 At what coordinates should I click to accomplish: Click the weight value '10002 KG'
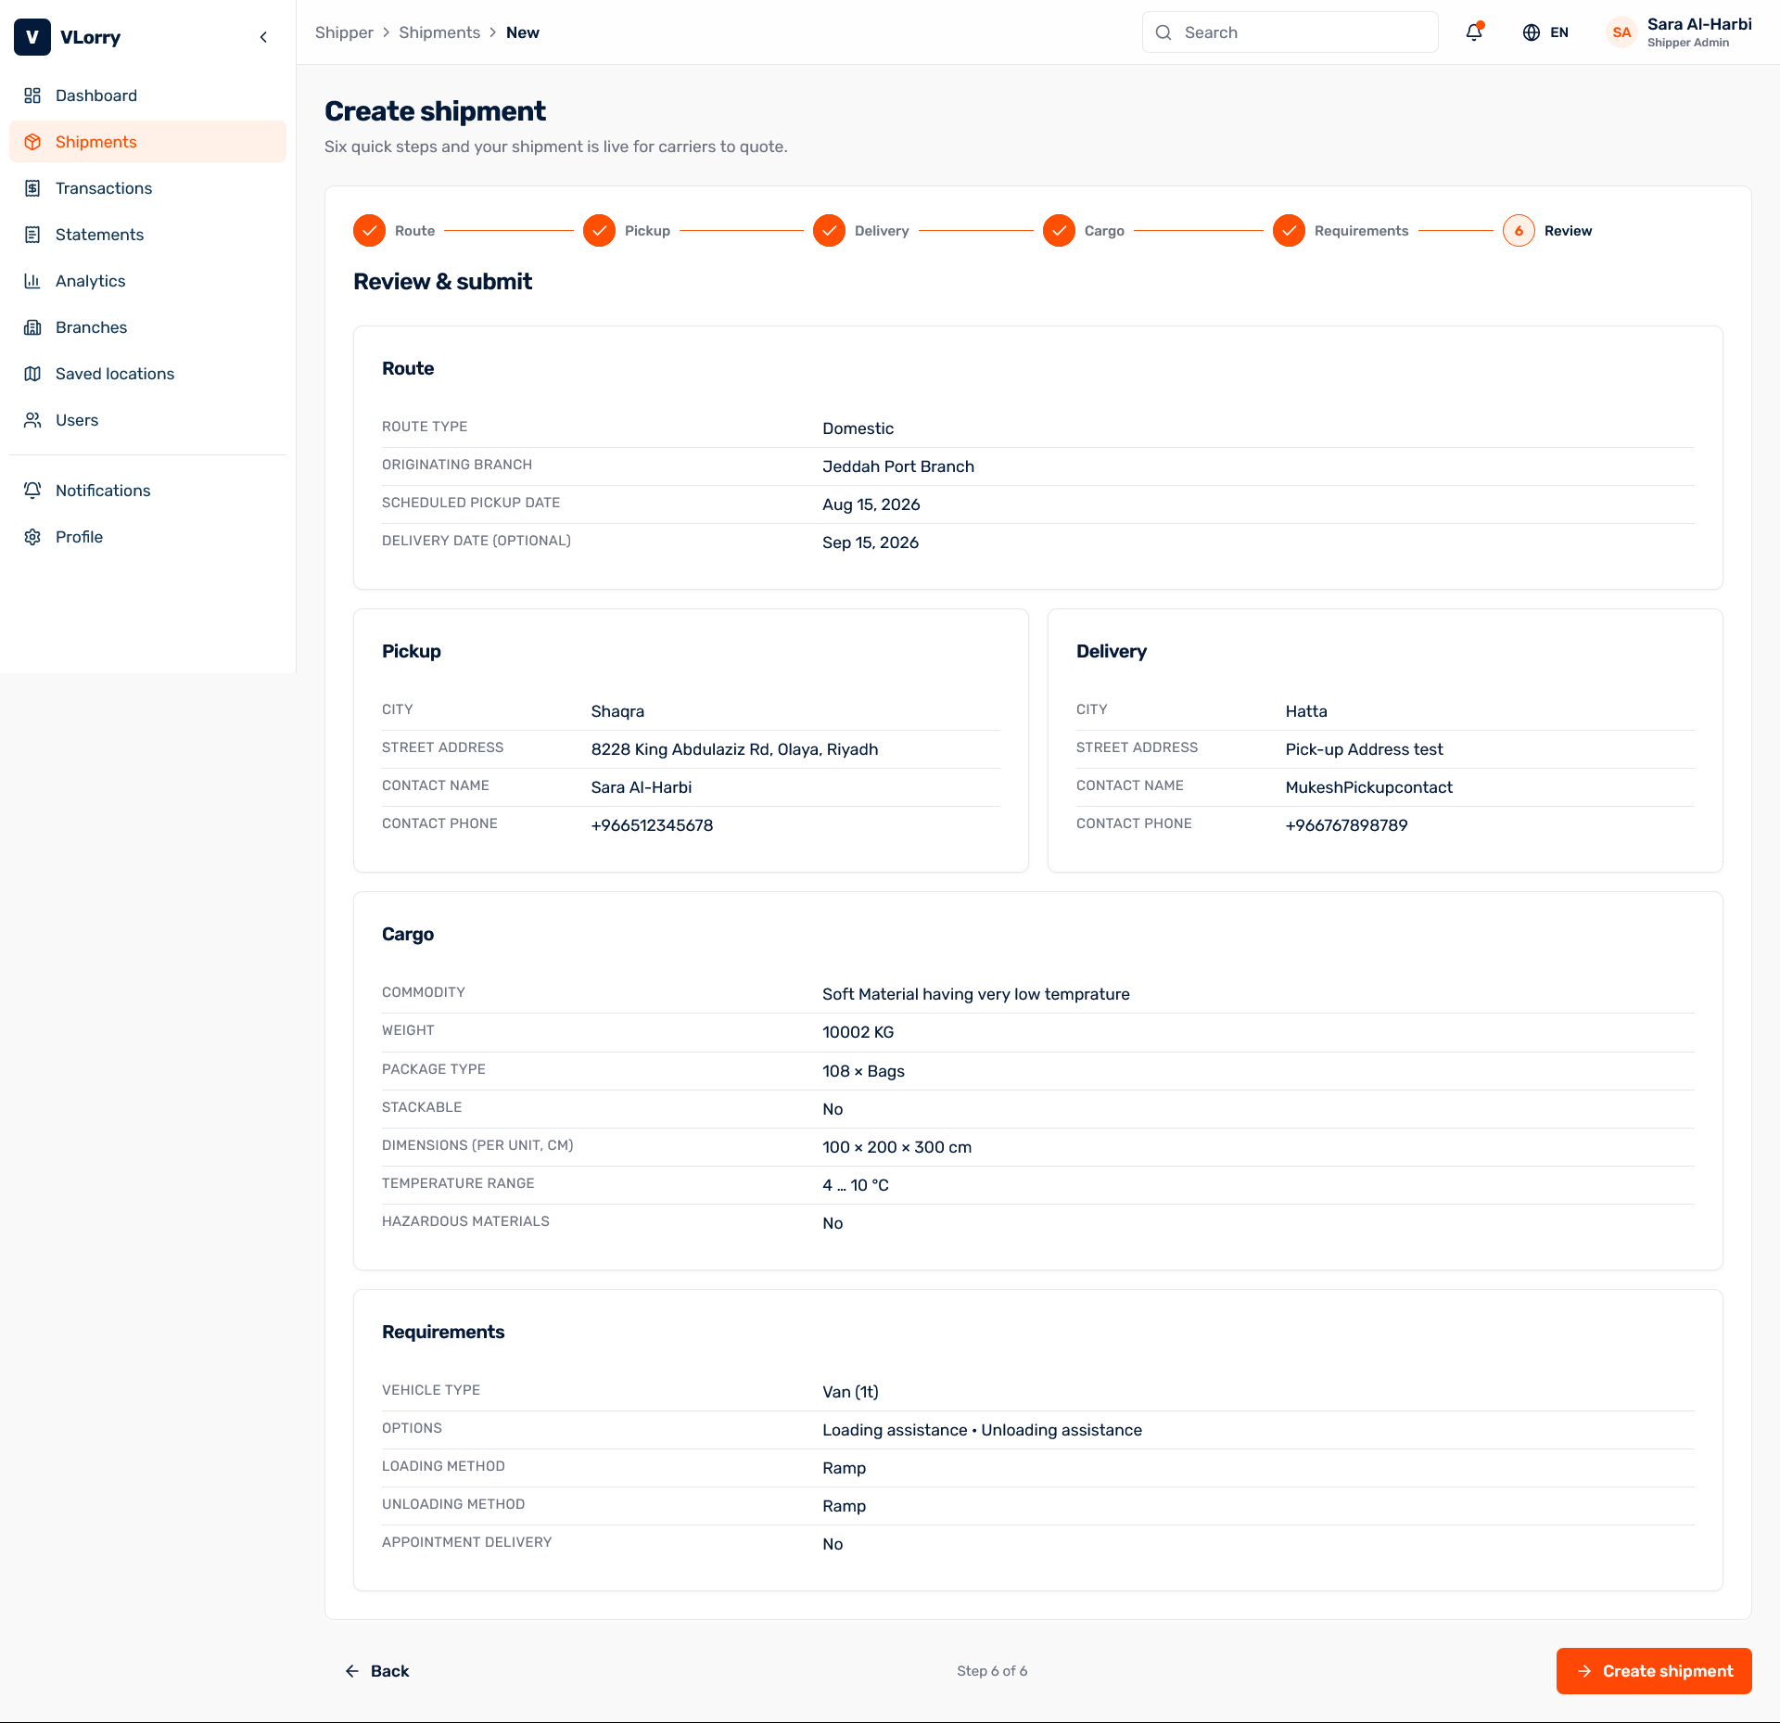(858, 1032)
